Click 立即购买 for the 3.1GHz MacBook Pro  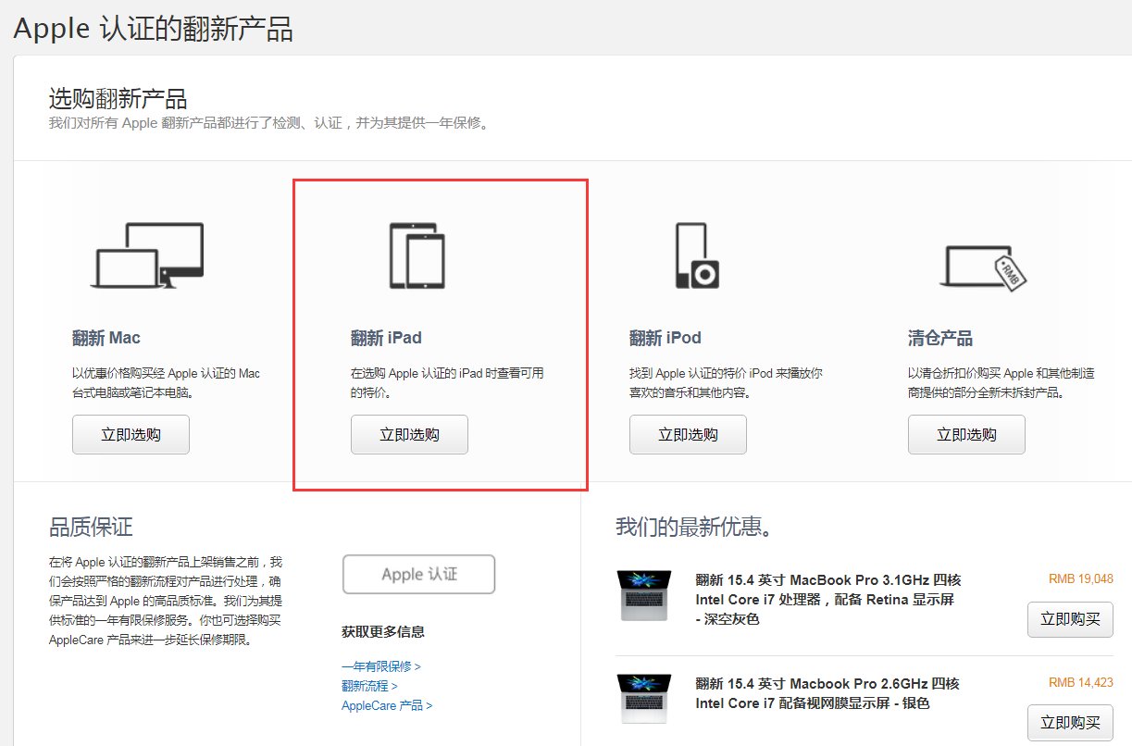pos(1070,620)
